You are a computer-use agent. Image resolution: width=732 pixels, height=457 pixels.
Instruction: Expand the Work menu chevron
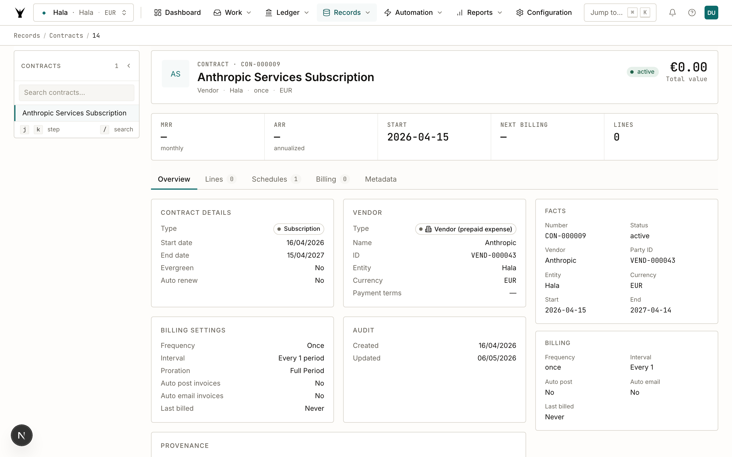pos(249,12)
